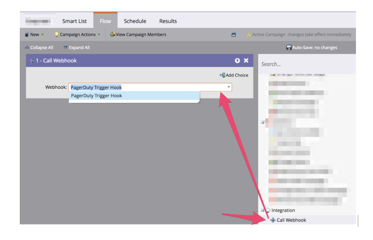
Task: Select PagerDuty Trigger Hook list option
Action: 96,96
